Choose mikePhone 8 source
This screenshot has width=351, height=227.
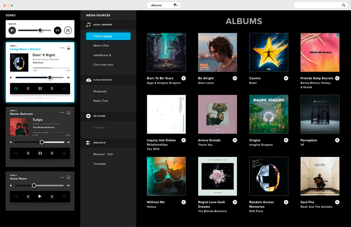tap(102, 55)
